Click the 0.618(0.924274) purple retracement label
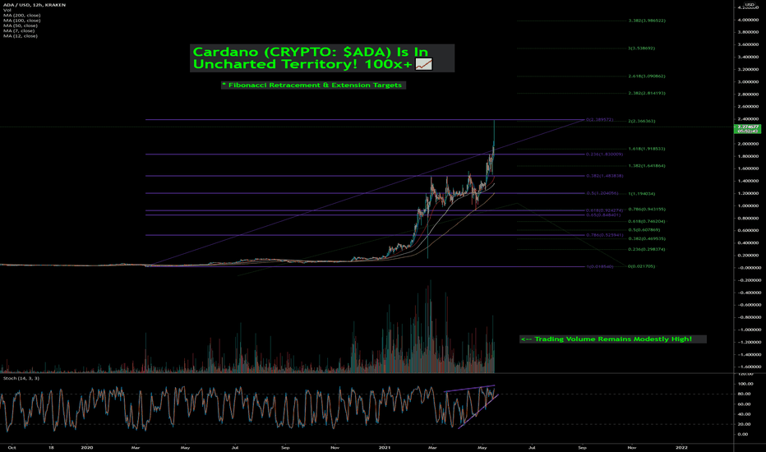Image resolution: width=766 pixels, height=452 pixels. point(605,210)
